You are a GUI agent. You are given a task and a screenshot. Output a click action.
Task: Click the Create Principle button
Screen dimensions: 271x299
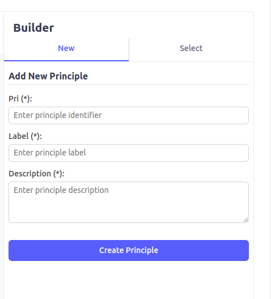pyautogui.click(x=129, y=250)
